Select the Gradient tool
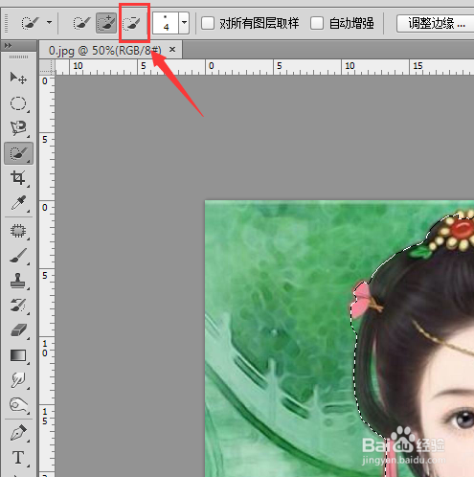 click(18, 355)
